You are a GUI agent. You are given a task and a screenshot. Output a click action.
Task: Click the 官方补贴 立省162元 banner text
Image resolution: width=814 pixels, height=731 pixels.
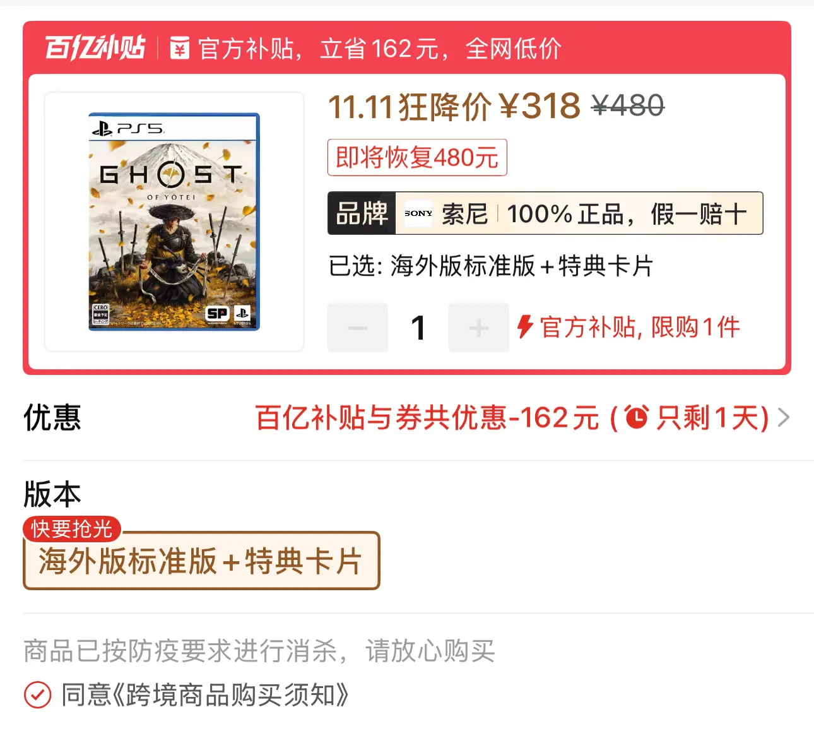pos(380,48)
